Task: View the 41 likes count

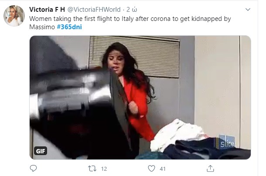Action: 163,169
